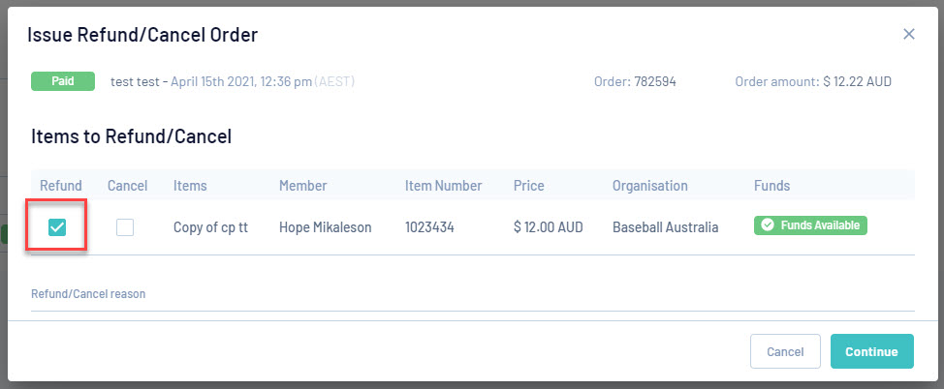Select the item name Copy of cp tt
The width and height of the screenshot is (944, 389).
pos(210,227)
